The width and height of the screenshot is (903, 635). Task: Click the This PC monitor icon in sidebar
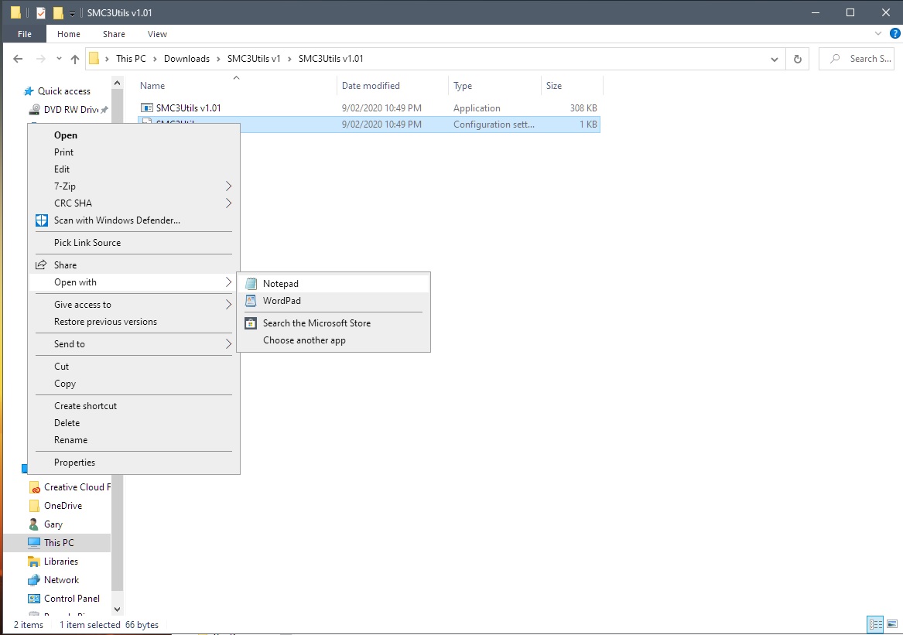point(34,542)
